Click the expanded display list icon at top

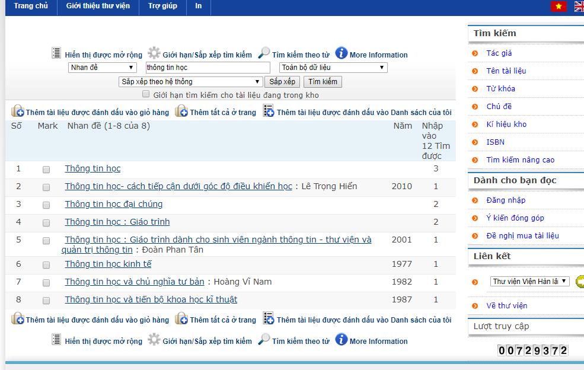click(x=56, y=53)
